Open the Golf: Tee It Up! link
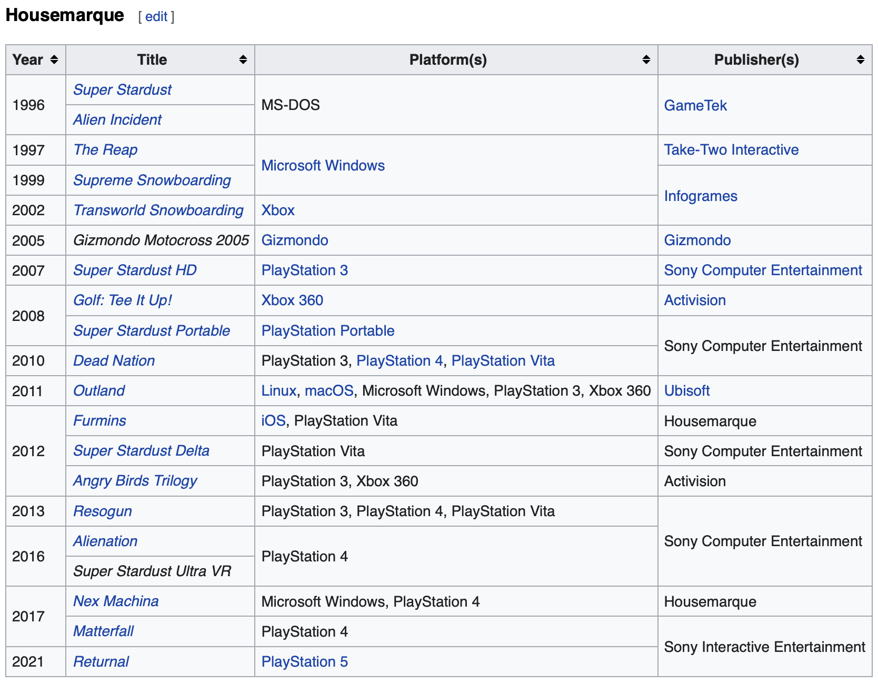 [x=122, y=300]
